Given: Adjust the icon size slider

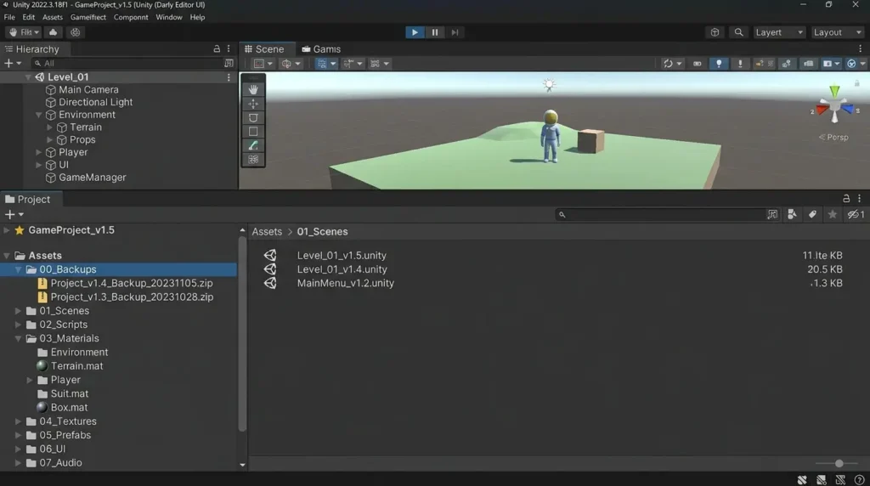Looking at the screenshot, I should click(x=839, y=463).
